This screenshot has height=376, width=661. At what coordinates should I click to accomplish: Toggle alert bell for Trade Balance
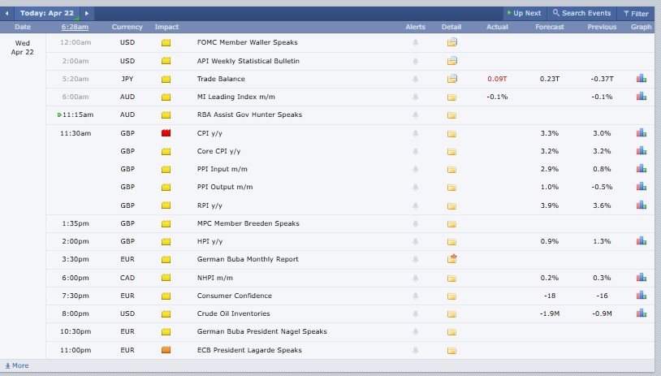[x=415, y=79]
